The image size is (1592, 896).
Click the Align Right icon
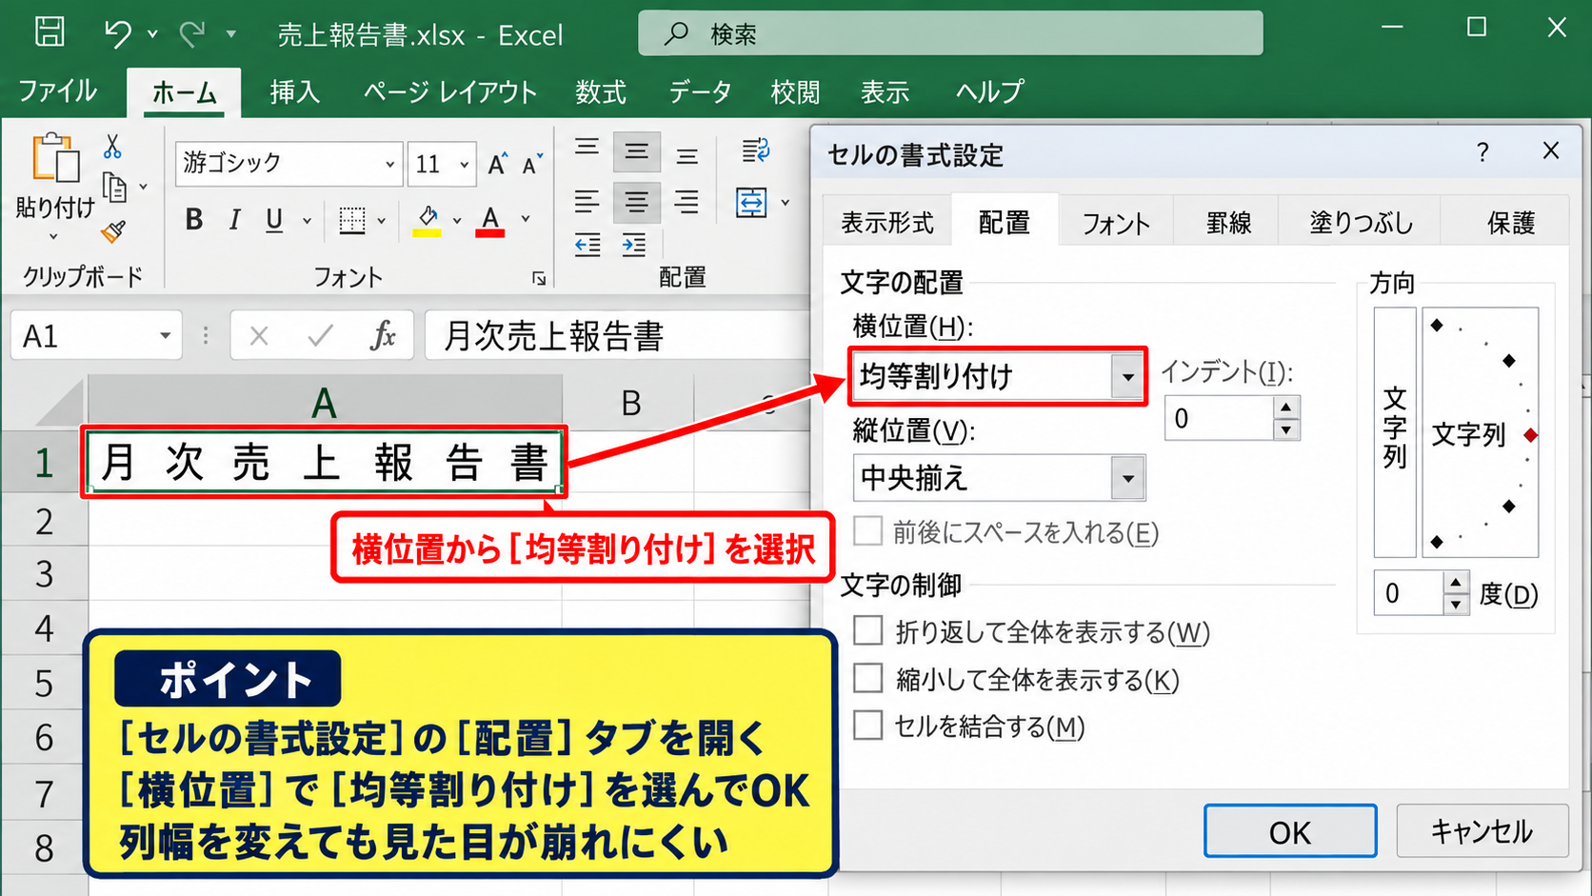coord(687,202)
